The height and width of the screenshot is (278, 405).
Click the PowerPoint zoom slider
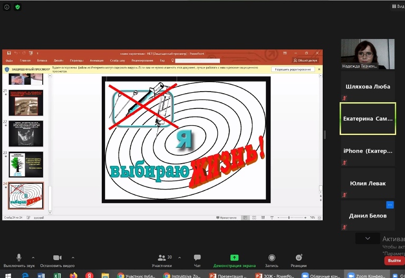(x=289, y=217)
